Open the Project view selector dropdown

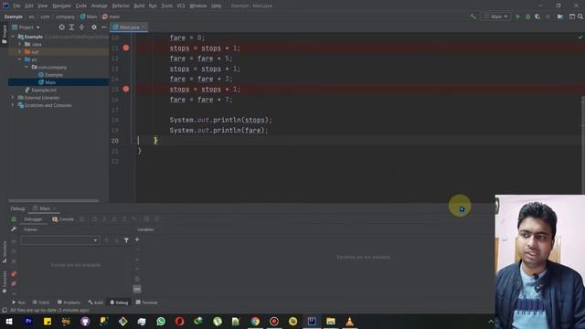pos(27,27)
